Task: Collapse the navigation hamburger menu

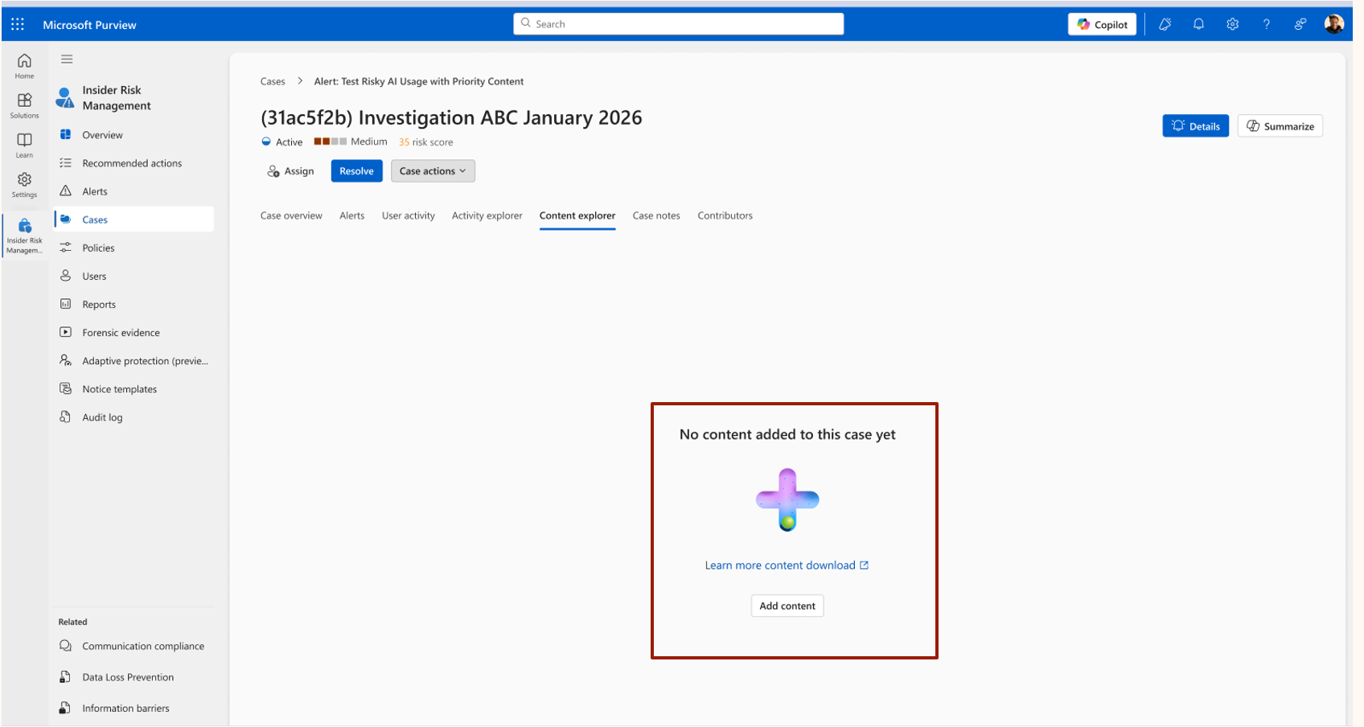Action: coord(67,59)
